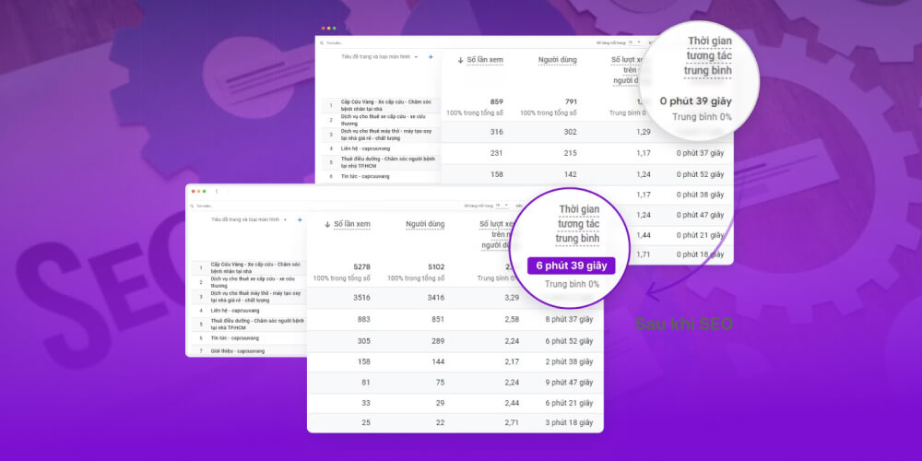Click the blue plus icon in the 5278-views report
Image resolution: width=922 pixels, height=461 pixels.
pos(299,219)
